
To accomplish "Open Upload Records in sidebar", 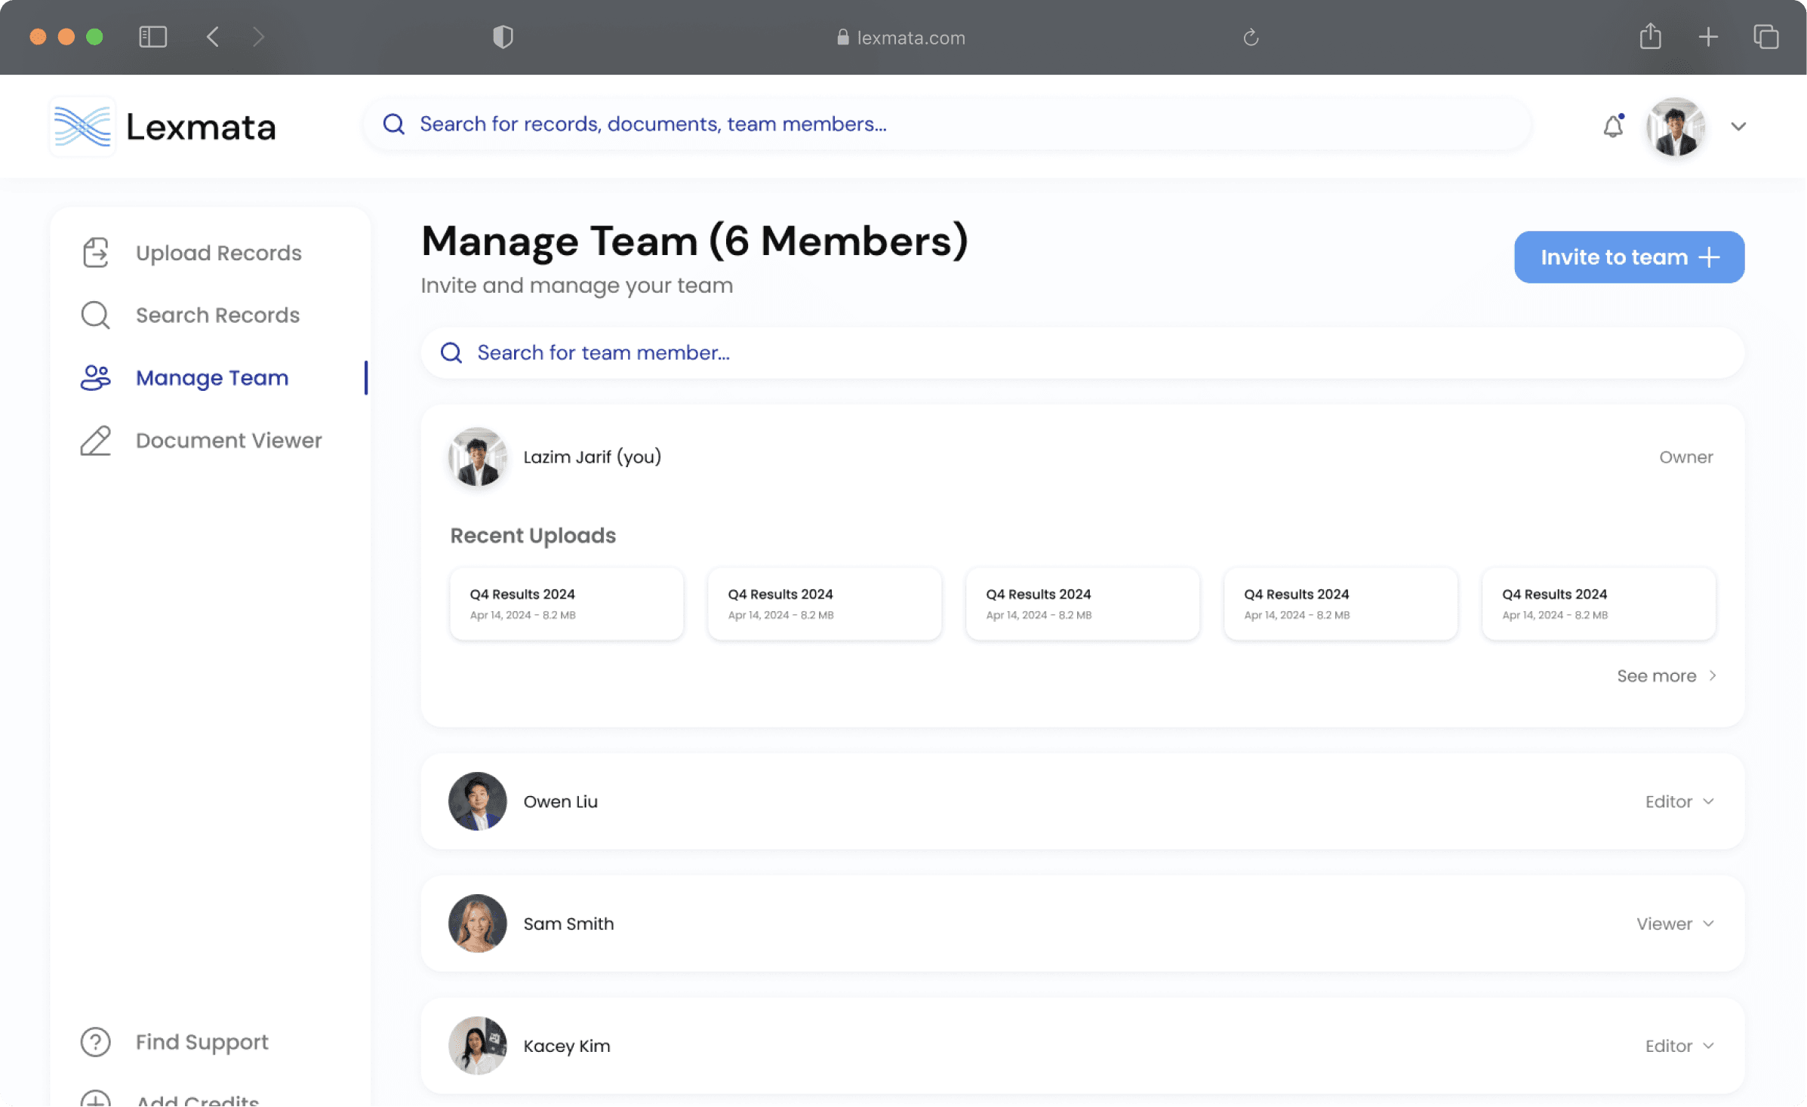I will coord(218,253).
